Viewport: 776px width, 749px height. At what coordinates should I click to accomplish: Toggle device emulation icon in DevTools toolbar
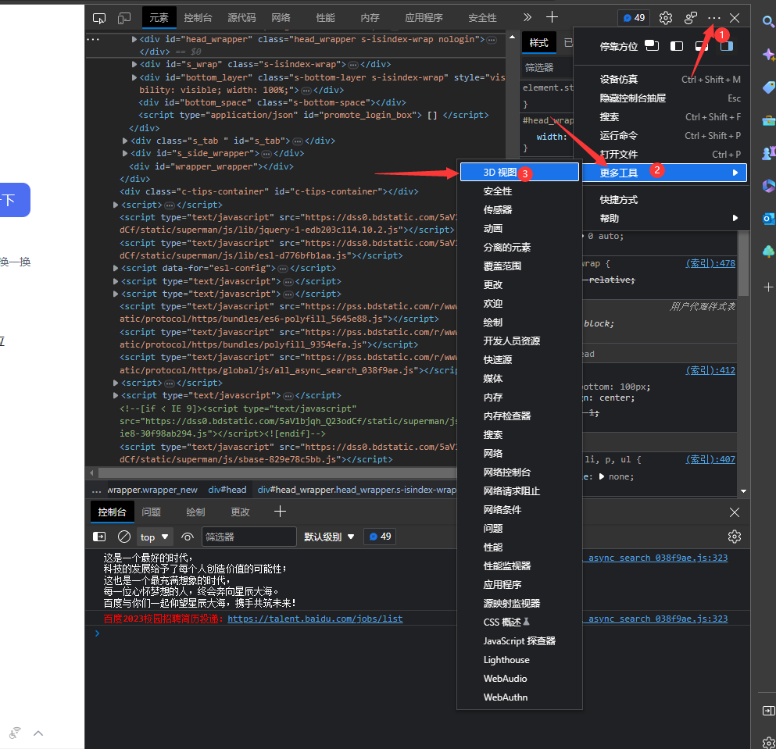(124, 18)
